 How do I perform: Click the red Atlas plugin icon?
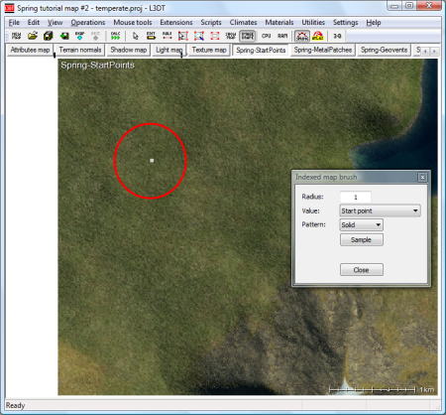point(318,36)
